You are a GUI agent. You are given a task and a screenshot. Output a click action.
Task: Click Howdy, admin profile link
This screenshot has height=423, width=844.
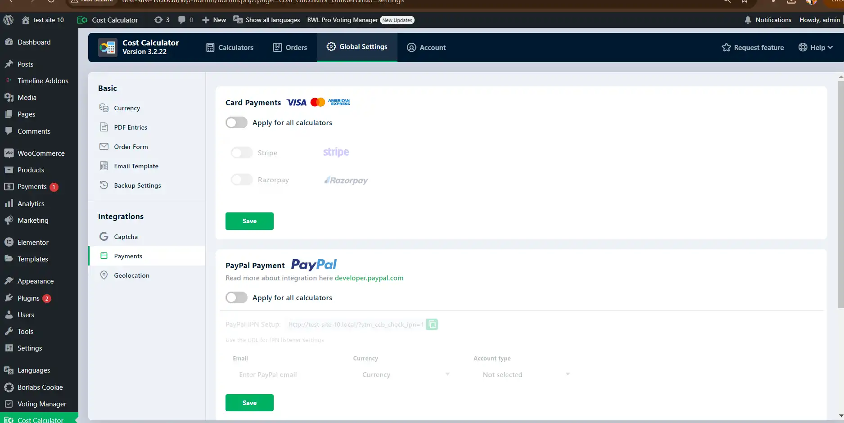819,20
